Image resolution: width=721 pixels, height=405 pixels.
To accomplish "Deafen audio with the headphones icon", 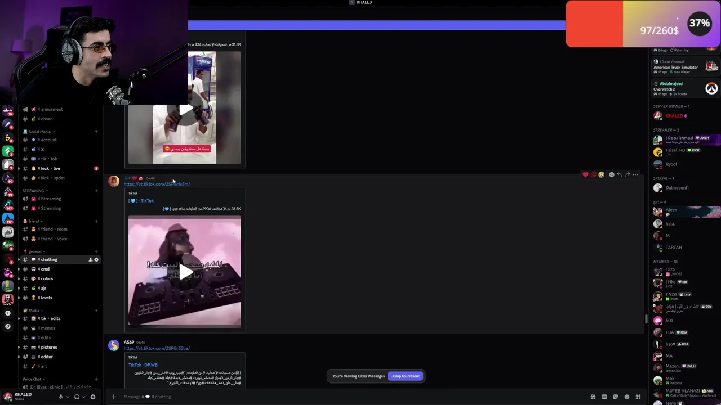I will [x=77, y=397].
